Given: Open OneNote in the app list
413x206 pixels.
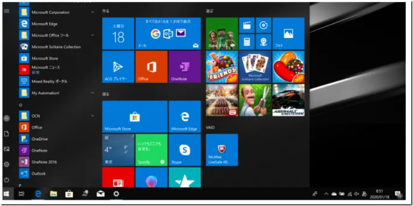Looking at the screenshot, I should (57, 150).
